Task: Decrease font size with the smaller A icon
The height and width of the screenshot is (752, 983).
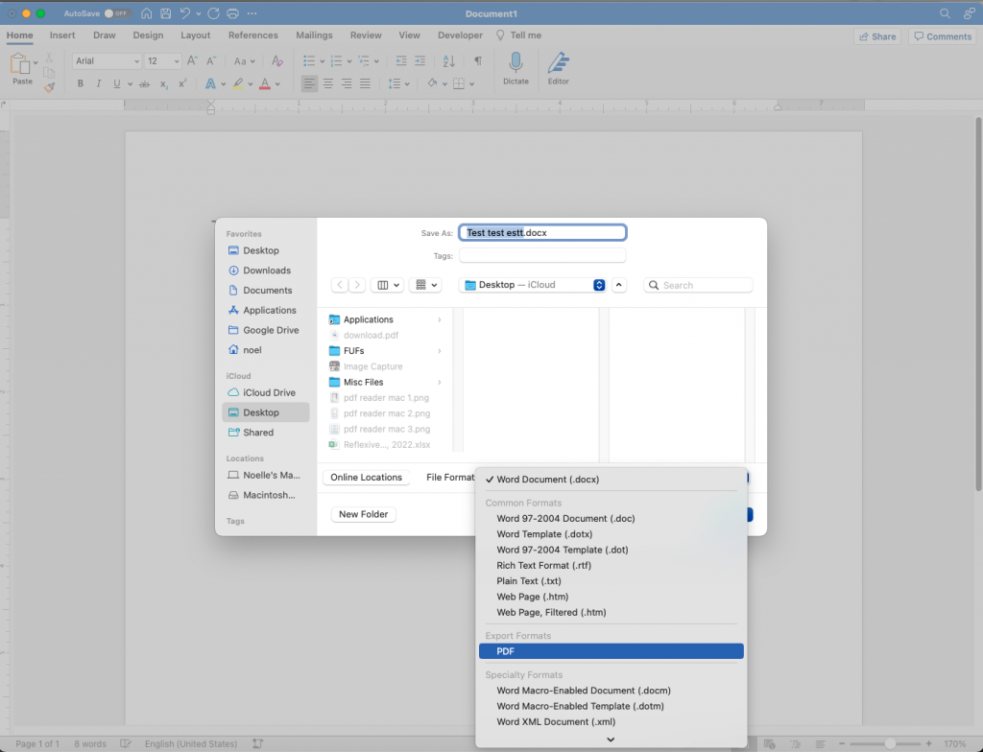Action: click(211, 60)
